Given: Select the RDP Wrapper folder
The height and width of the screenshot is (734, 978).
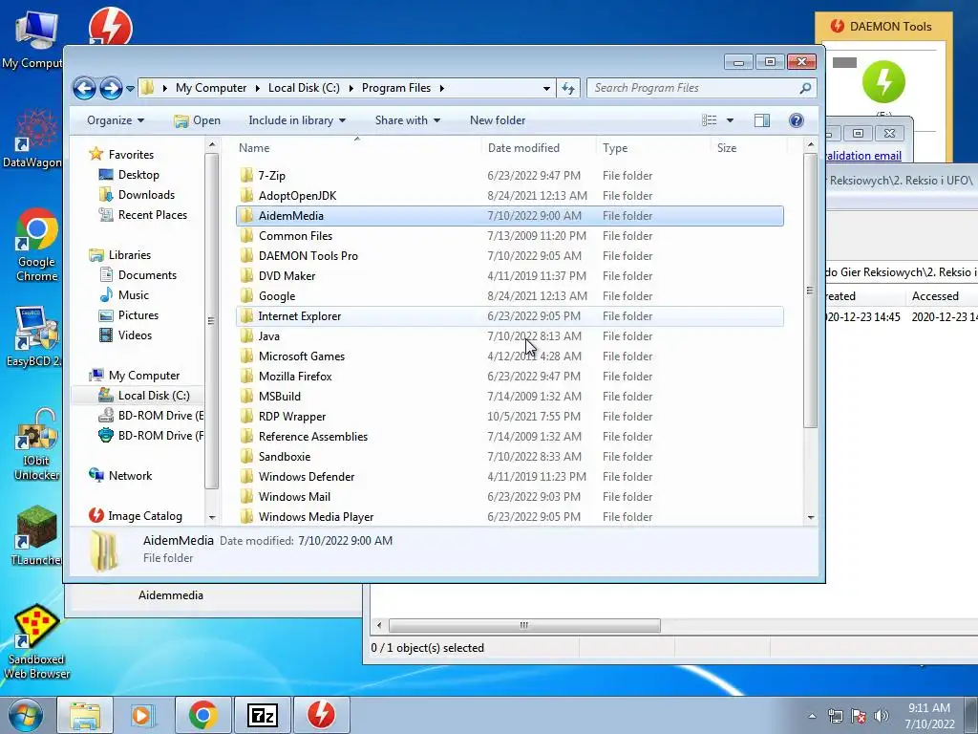Looking at the screenshot, I should click(x=510, y=417).
